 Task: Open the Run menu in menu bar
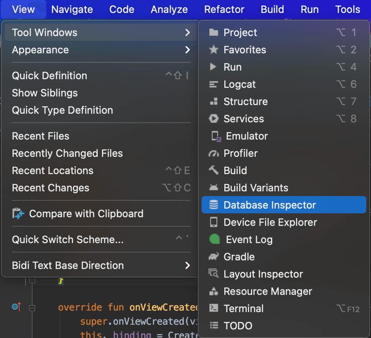click(310, 9)
